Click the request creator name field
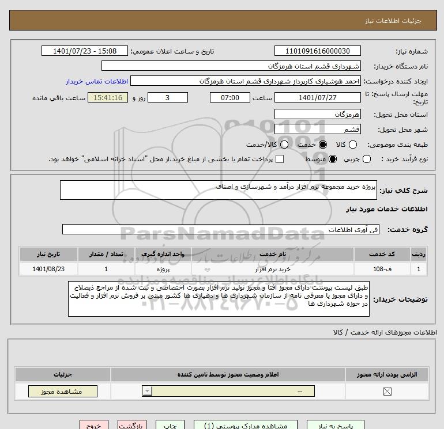The image size is (444, 429). [246, 81]
